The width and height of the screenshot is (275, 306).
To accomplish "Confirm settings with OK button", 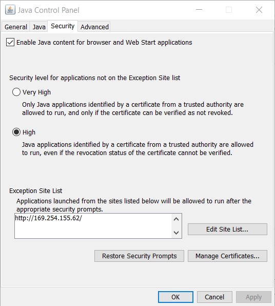I will [x=175, y=297].
